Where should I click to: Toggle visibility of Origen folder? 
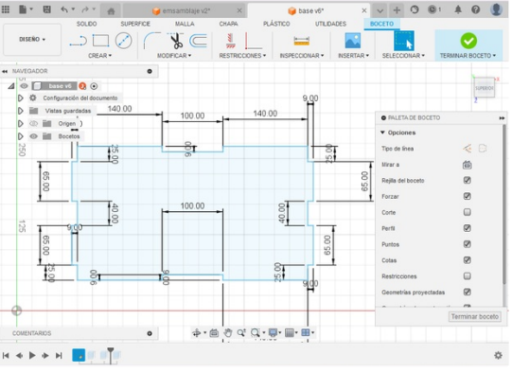pos(33,123)
